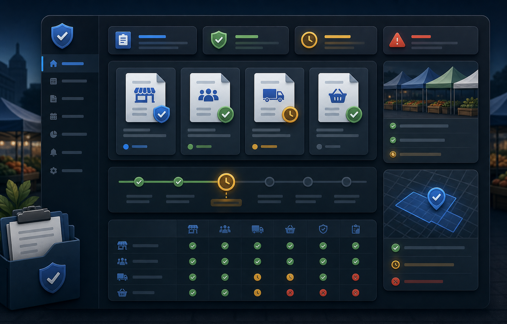Open the pie chart icon in sidebar
The height and width of the screenshot is (324, 507).
click(x=54, y=134)
